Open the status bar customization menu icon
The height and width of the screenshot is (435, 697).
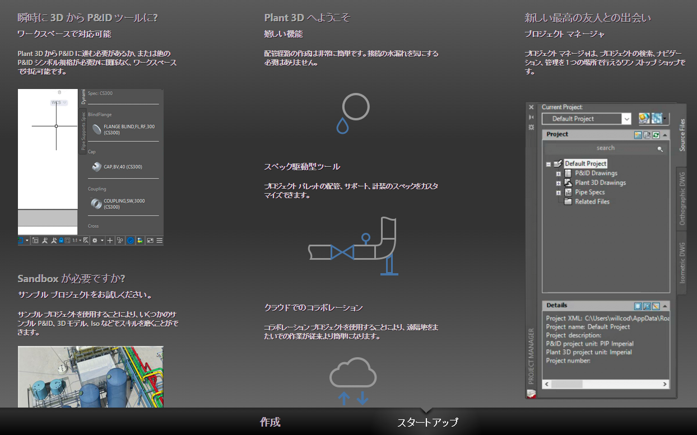160,241
